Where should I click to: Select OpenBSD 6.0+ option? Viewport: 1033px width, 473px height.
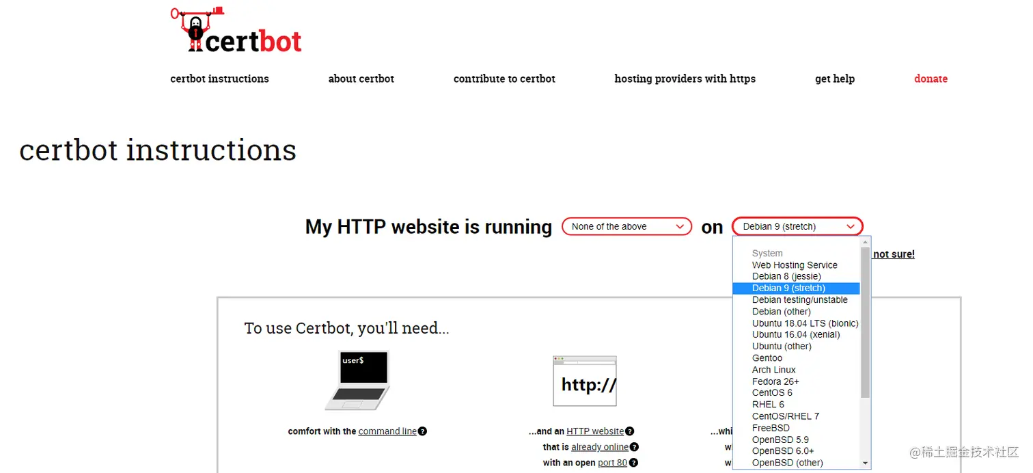pyautogui.click(x=796, y=450)
